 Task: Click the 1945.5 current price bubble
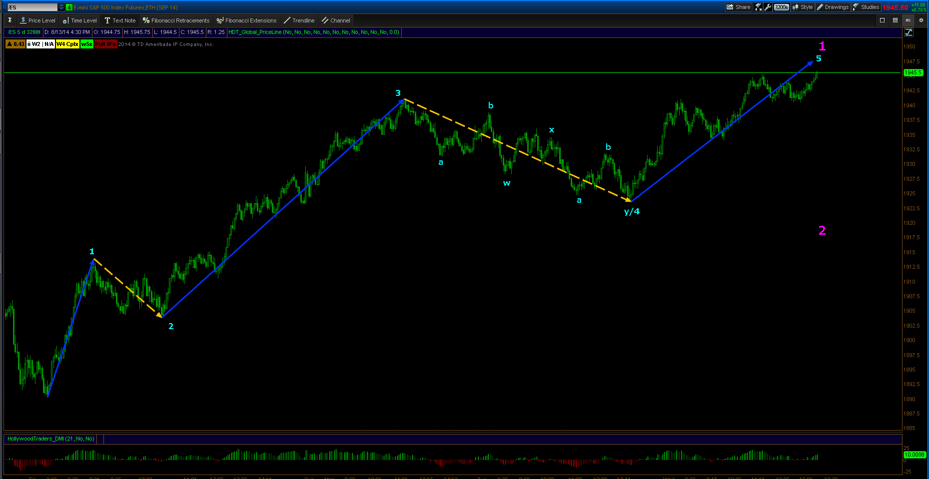[x=913, y=73]
